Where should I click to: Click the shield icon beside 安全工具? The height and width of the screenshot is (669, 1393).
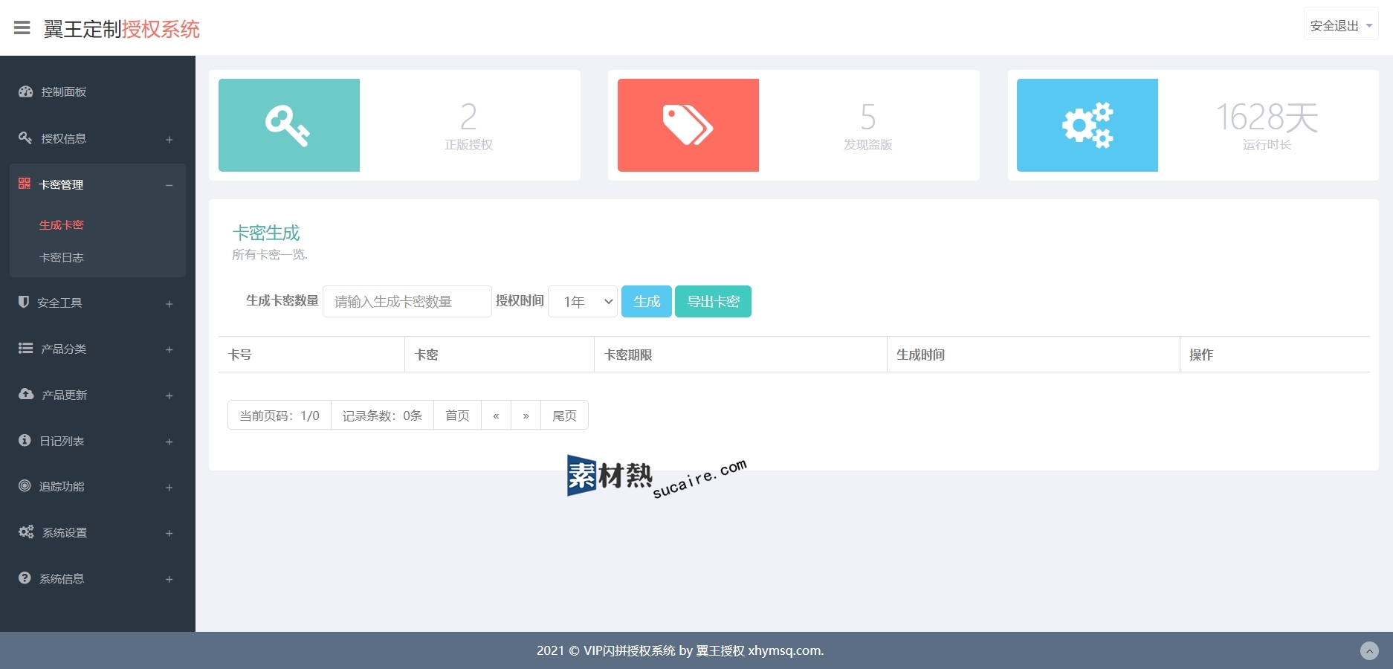point(24,302)
